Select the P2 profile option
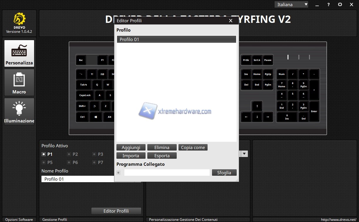This screenshot has width=359, height=222. pyautogui.click(x=69, y=154)
